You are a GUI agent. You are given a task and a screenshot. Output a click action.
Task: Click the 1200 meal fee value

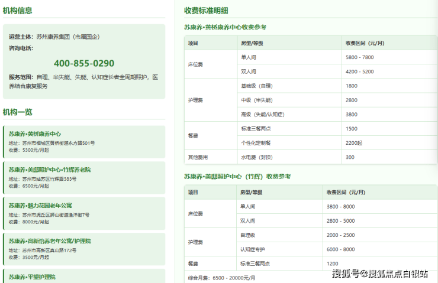coord(333,264)
